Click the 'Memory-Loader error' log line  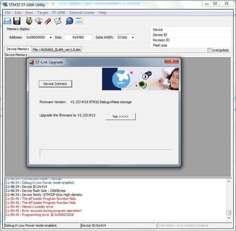30,207
